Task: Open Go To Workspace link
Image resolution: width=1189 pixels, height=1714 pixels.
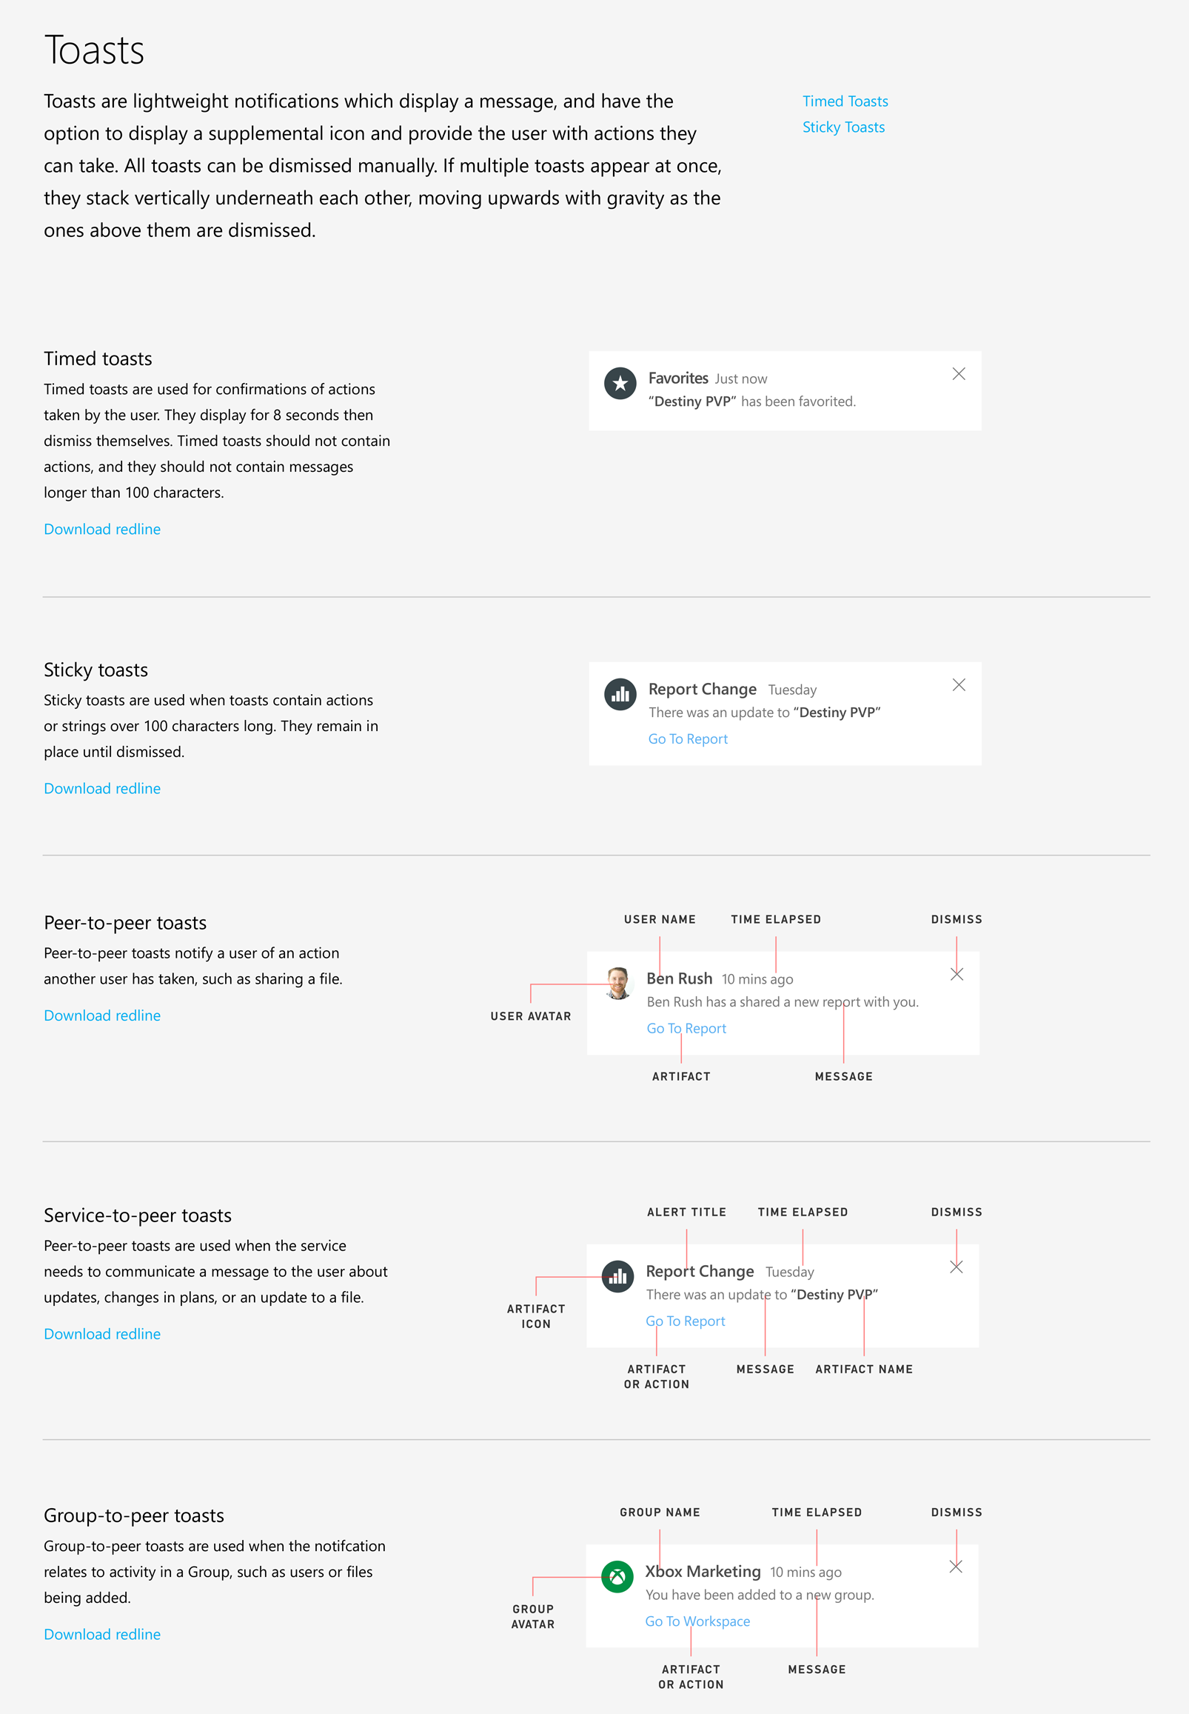Action: coord(697,1621)
